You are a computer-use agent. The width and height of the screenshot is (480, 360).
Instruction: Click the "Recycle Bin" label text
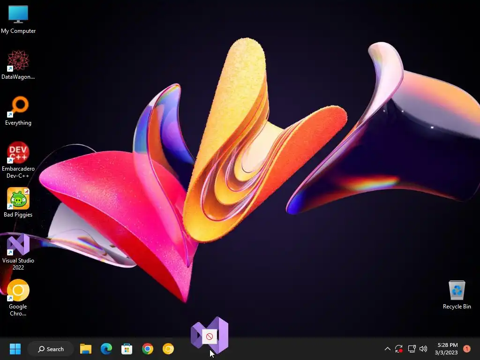[457, 307]
